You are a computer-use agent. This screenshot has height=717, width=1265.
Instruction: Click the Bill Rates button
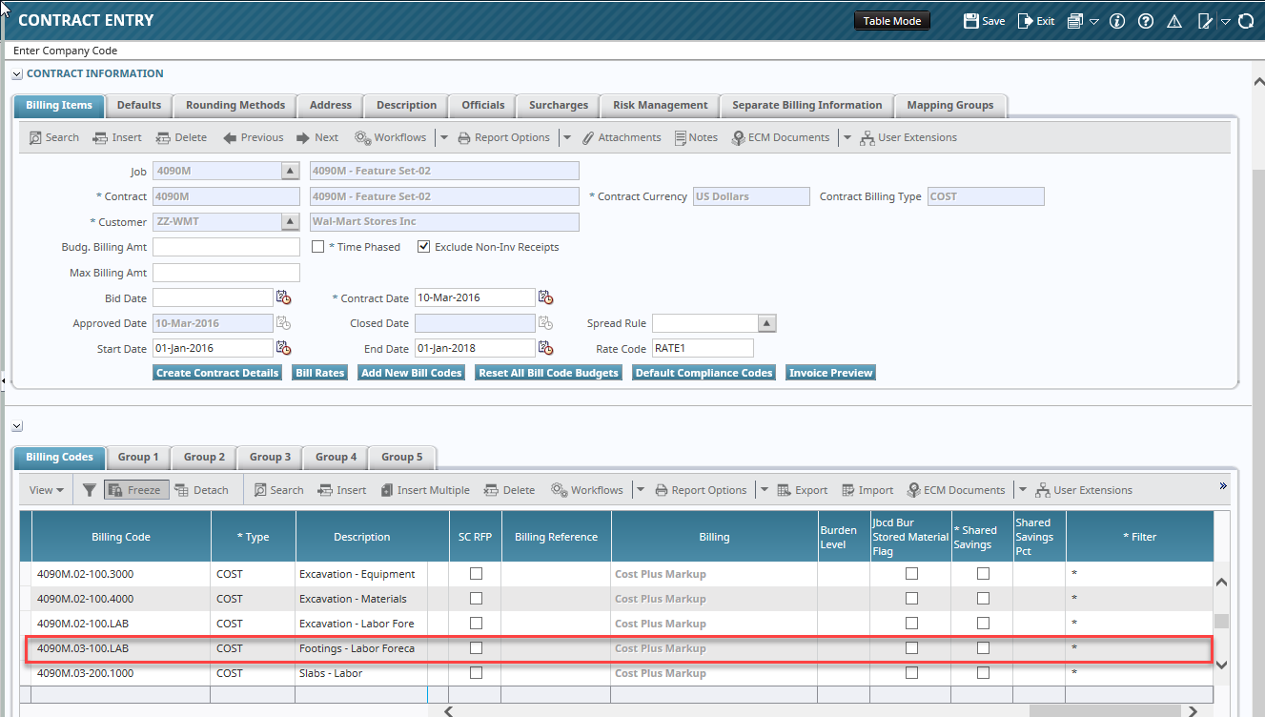(x=319, y=373)
